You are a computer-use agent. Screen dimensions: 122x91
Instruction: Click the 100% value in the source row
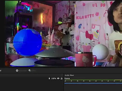pos(54,79)
